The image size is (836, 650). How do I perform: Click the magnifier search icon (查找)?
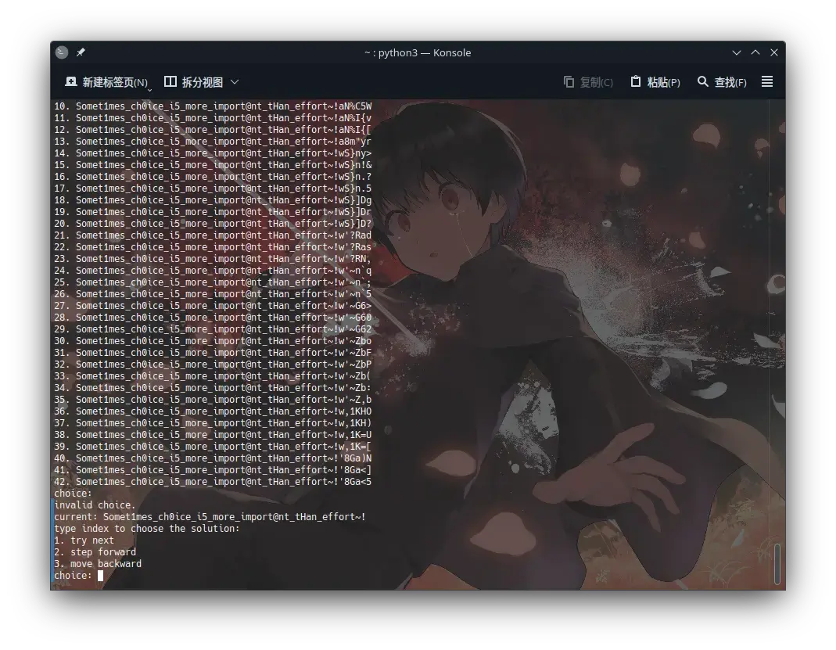tap(702, 82)
